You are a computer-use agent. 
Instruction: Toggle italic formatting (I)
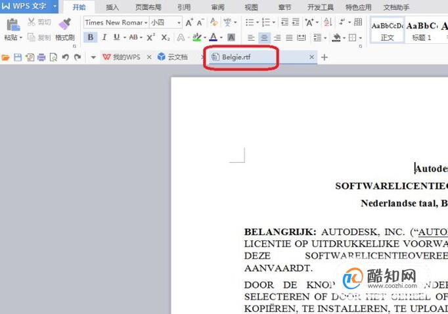coord(104,37)
